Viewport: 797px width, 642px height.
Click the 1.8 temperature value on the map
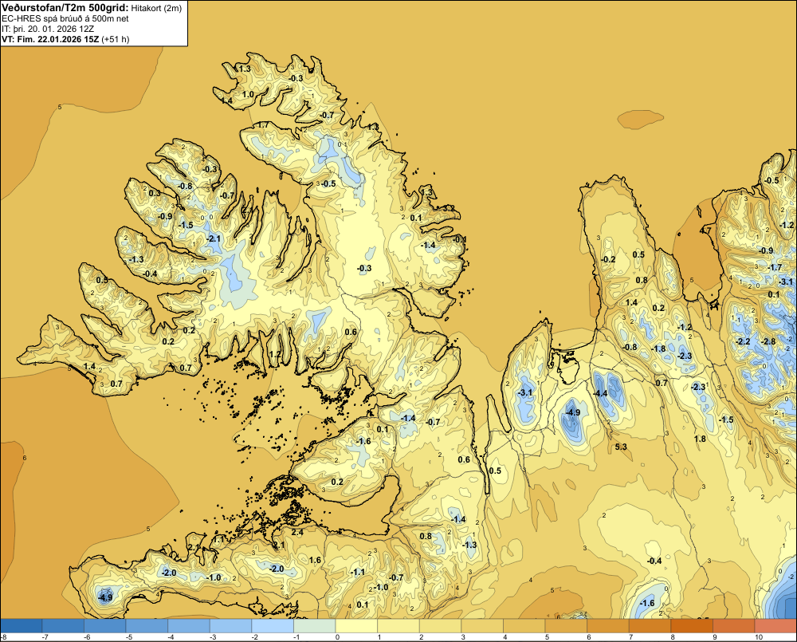700,439
